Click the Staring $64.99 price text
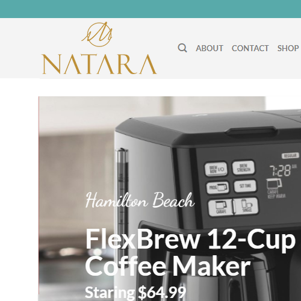The image size is (301, 301). [135, 292]
